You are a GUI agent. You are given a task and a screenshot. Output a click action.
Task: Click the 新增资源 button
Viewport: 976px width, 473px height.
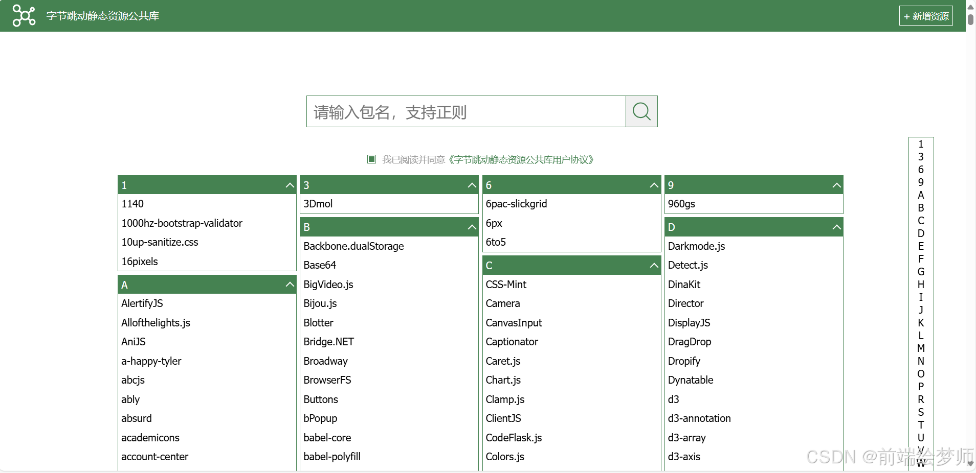(926, 16)
